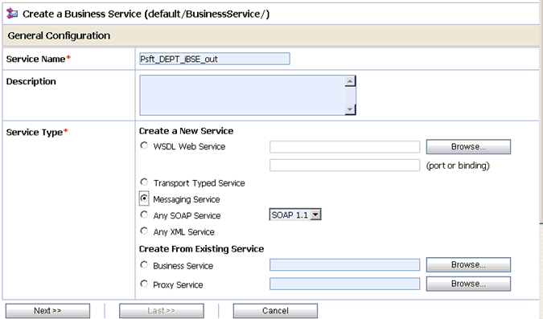The image size is (543, 319).
Task: Click Browse for Proxy Service
Action: [x=468, y=284]
